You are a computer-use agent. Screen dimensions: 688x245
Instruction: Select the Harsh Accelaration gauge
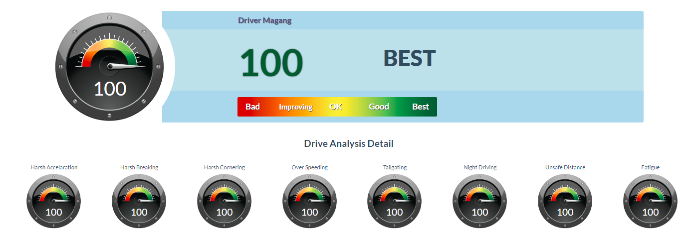click(54, 201)
